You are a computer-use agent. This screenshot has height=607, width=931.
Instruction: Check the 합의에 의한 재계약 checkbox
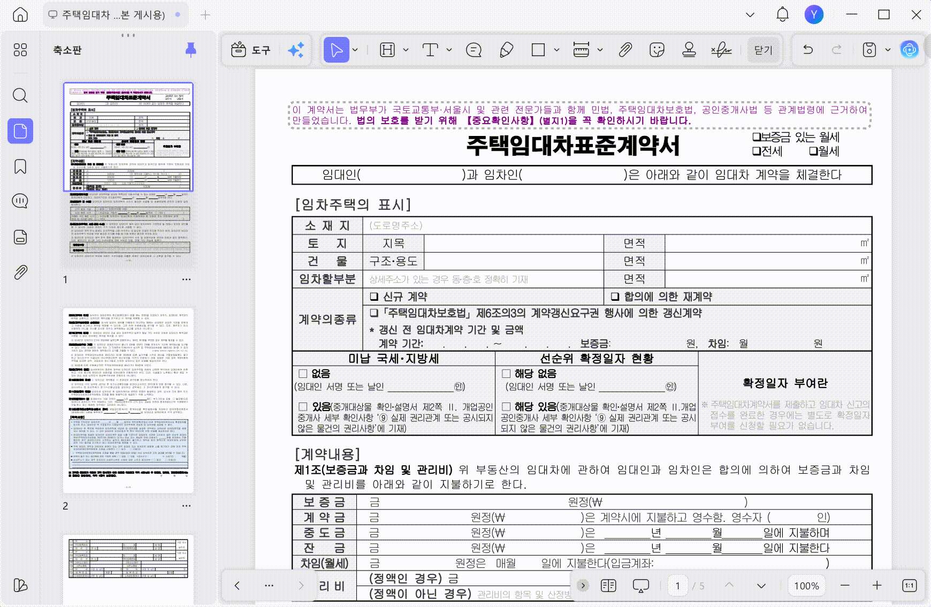[x=615, y=297]
